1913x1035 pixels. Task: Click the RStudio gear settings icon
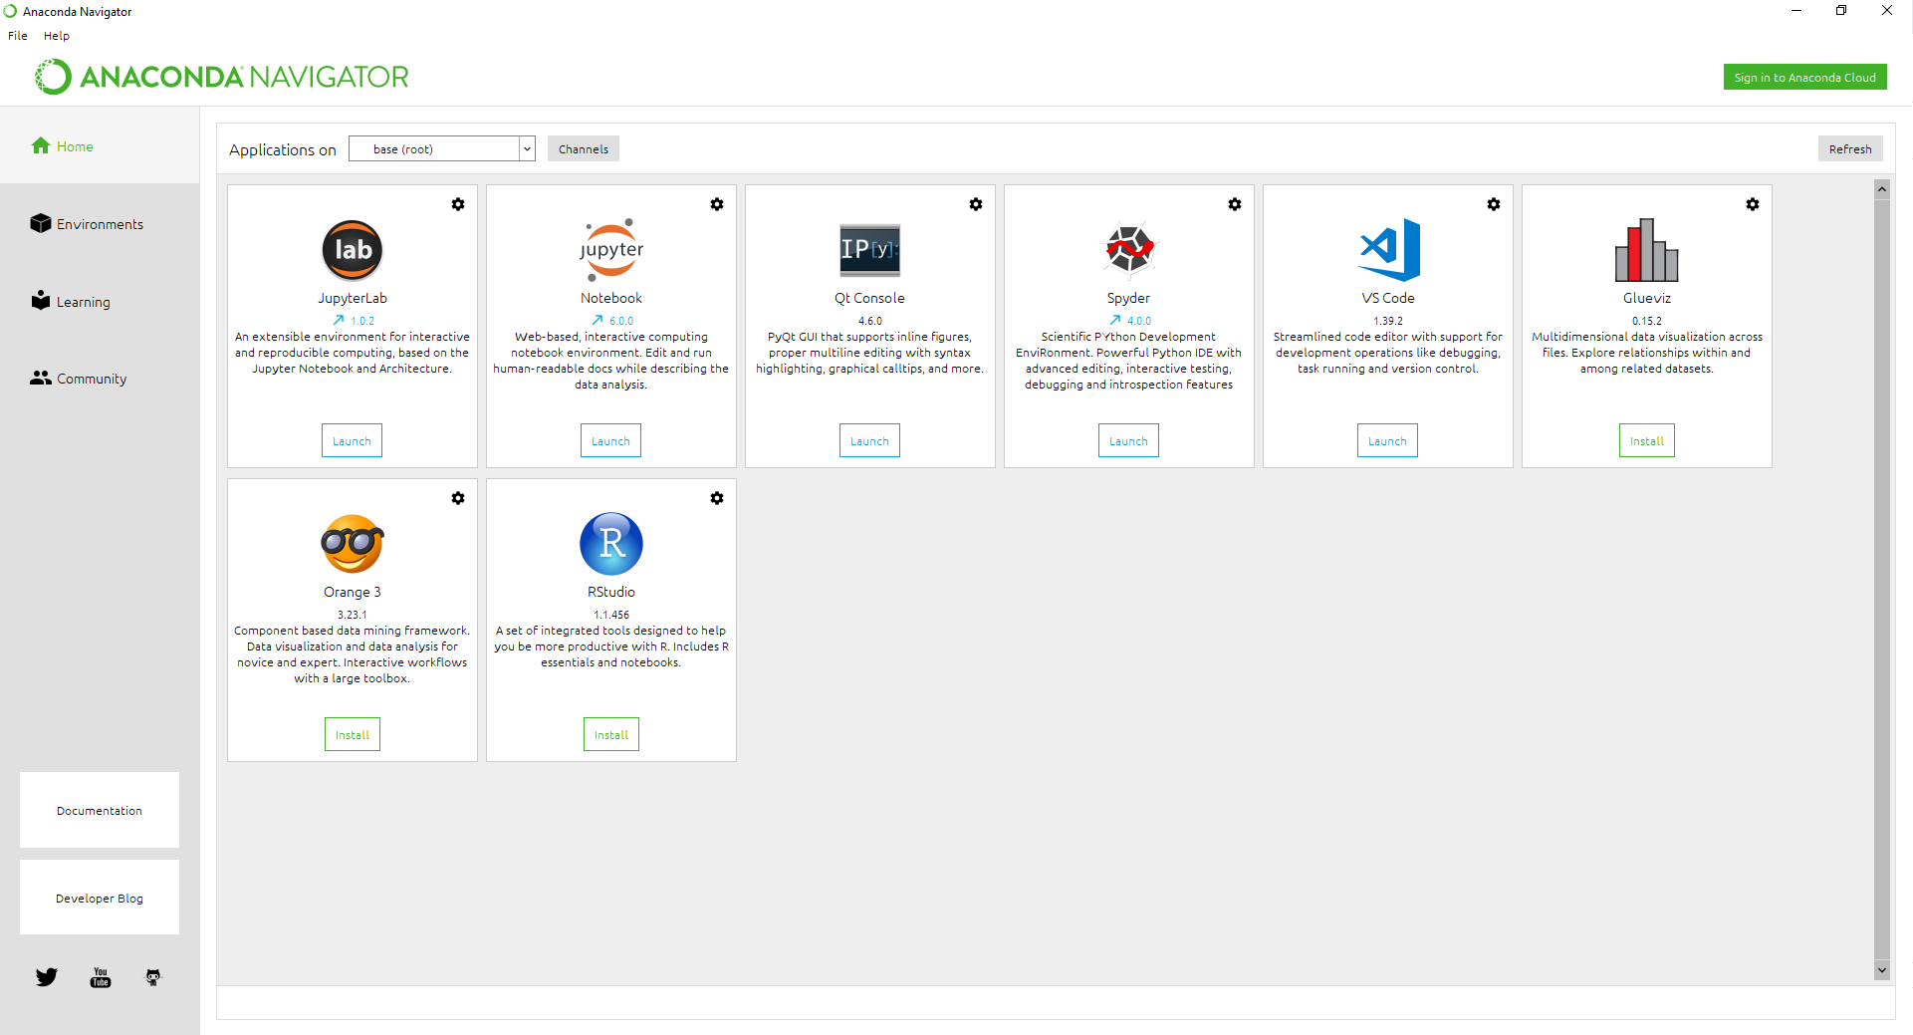(x=717, y=498)
